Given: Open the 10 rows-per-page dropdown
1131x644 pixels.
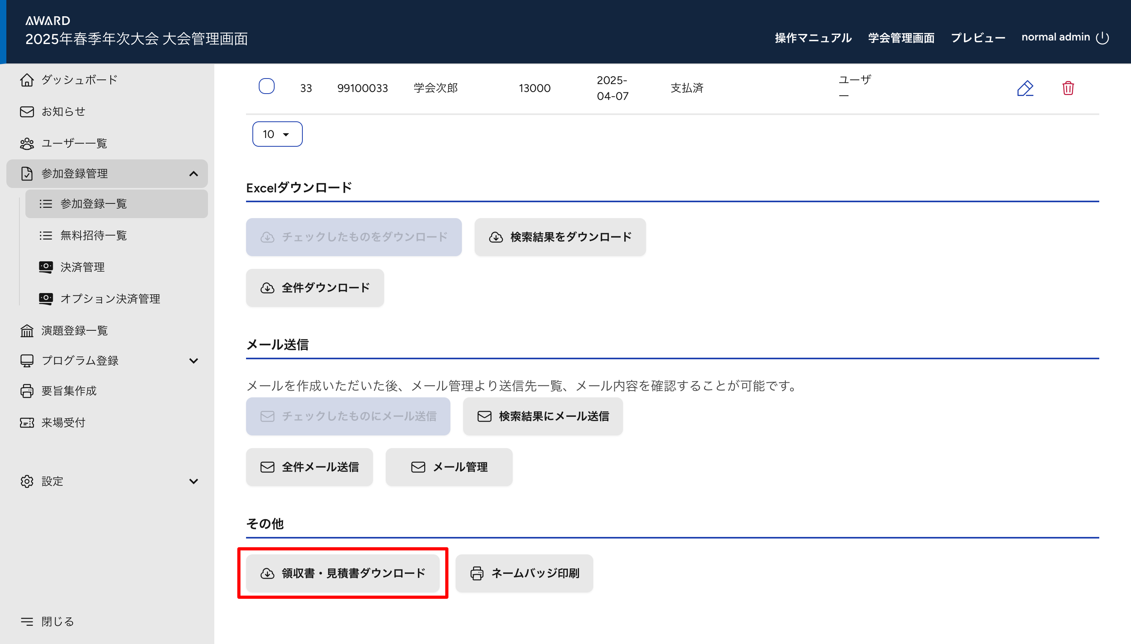Looking at the screenshot, I should tap(277, 134).
